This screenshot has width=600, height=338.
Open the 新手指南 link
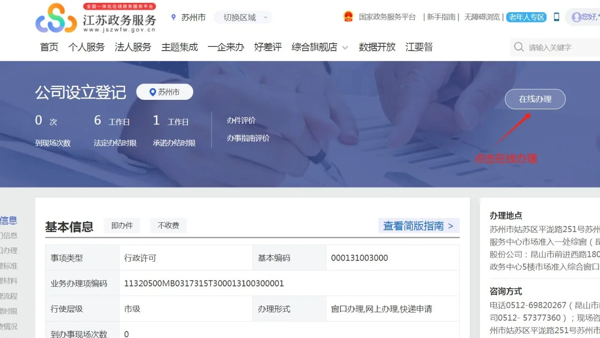point(441,17)
